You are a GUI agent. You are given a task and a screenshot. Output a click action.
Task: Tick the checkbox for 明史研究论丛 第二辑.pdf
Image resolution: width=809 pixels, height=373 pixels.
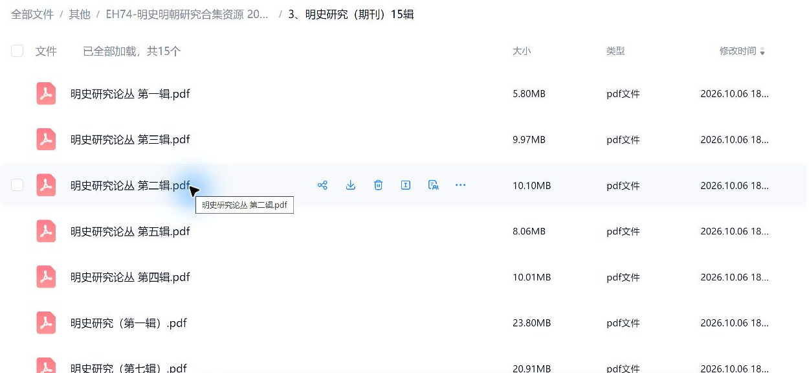(x=17, y=185)
